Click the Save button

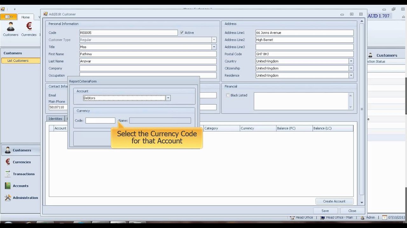point(325,211)
